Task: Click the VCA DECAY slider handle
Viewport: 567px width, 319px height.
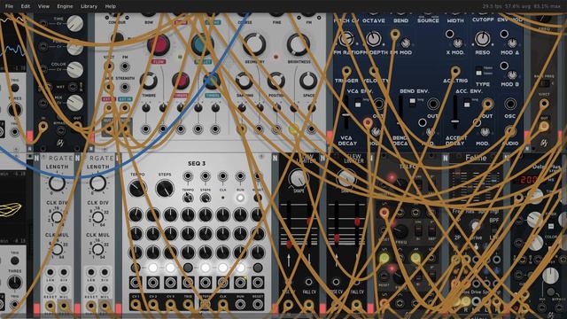Action: [x=346, y=115]
